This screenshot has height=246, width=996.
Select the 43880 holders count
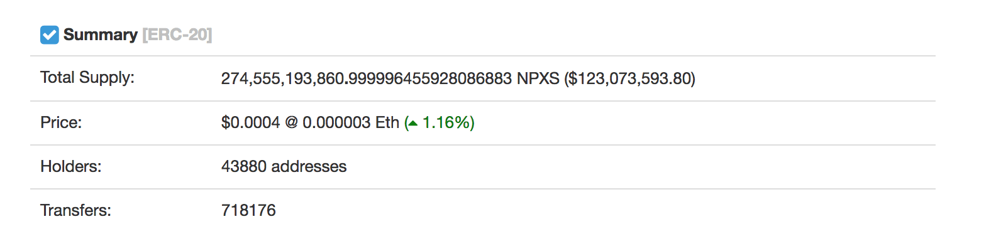click(x=244, y=166)
